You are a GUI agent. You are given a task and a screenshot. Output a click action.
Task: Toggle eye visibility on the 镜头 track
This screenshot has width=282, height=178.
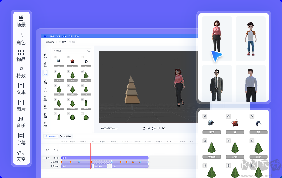[x=55, y=150]
